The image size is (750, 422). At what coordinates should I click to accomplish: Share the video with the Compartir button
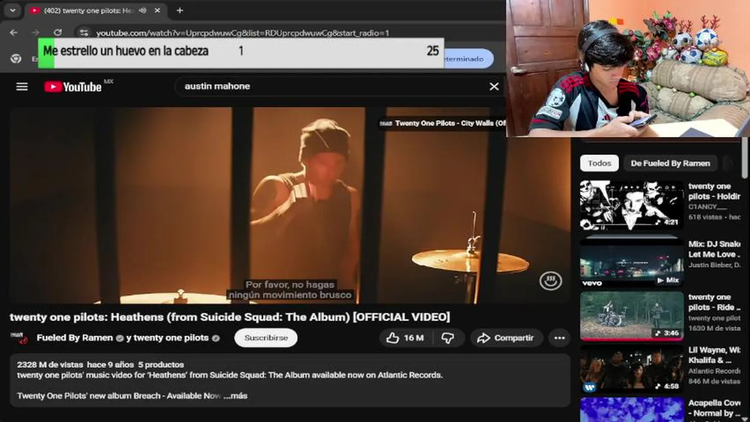[x=505, y=338]
